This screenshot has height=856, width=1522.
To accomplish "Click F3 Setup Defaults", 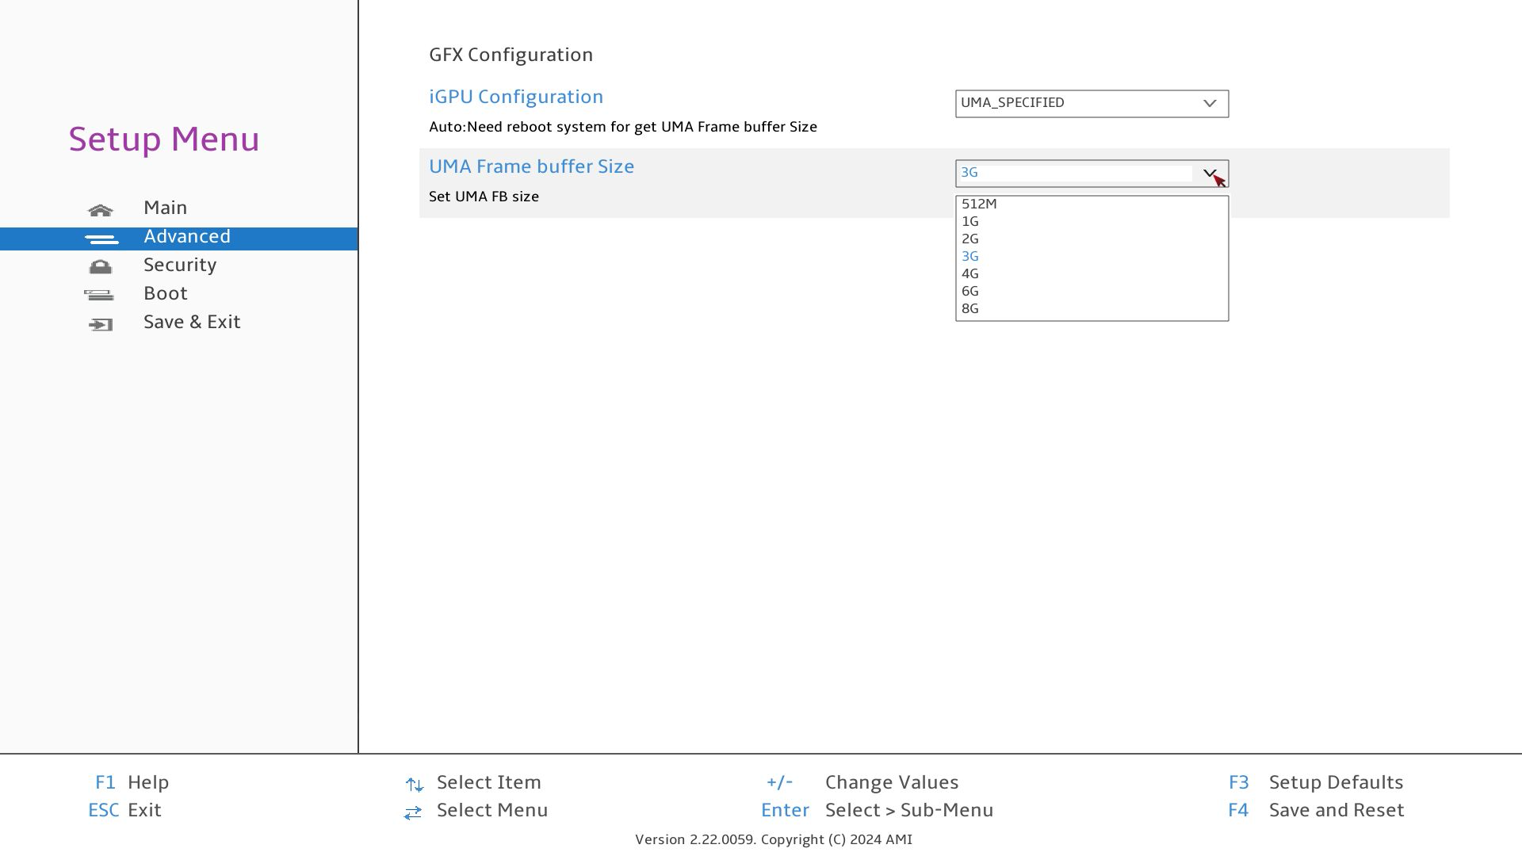I will (x=1335, y=782).
